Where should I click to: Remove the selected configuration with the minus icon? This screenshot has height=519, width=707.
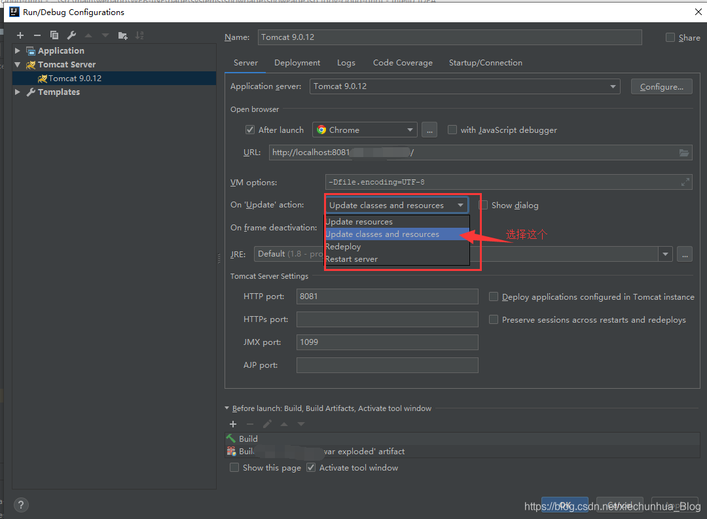(37, 35)
